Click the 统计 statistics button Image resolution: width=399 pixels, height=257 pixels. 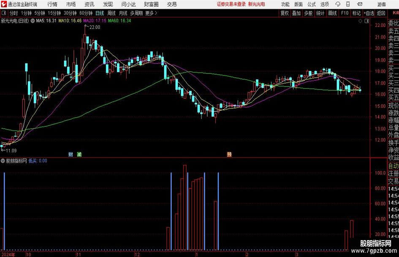[320, 13]
